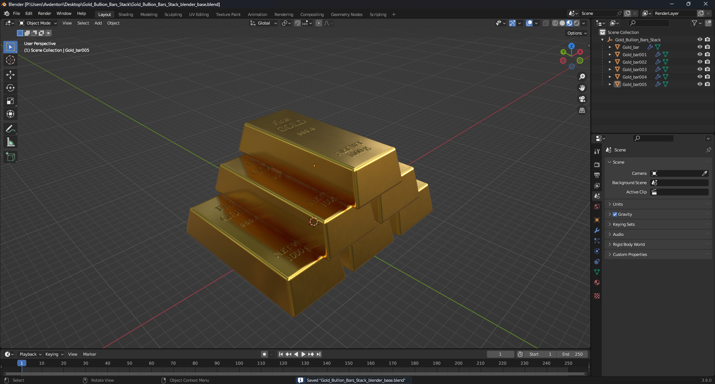Play the animation forward

(303, 354)
